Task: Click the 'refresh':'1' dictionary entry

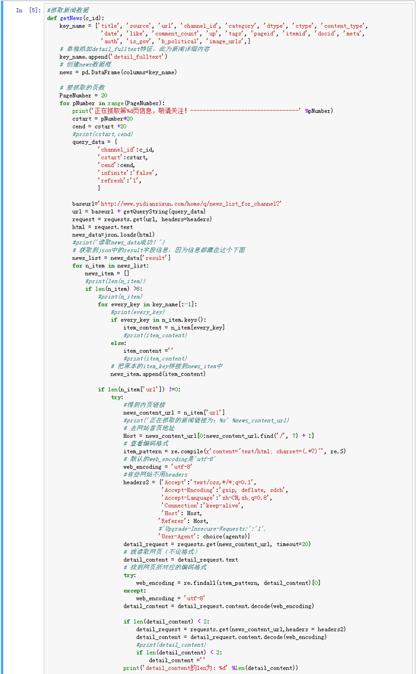Action: 119,180
